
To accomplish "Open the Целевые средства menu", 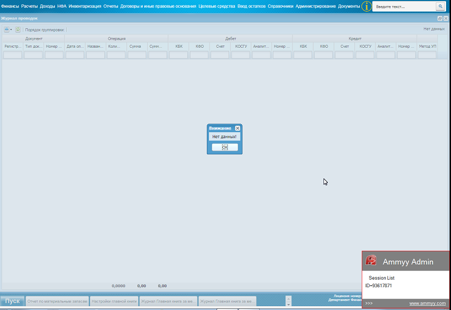I will pos(217,6).
